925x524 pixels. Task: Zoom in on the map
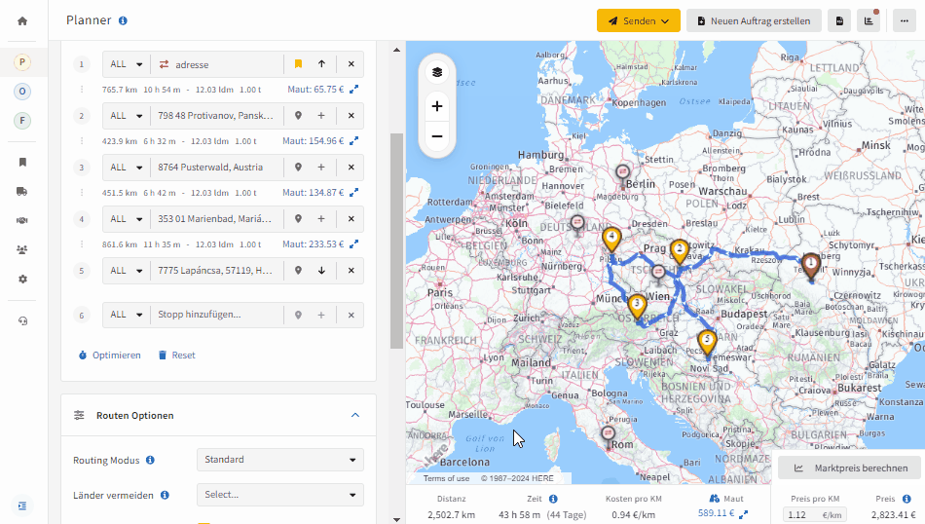click(437, 106)
